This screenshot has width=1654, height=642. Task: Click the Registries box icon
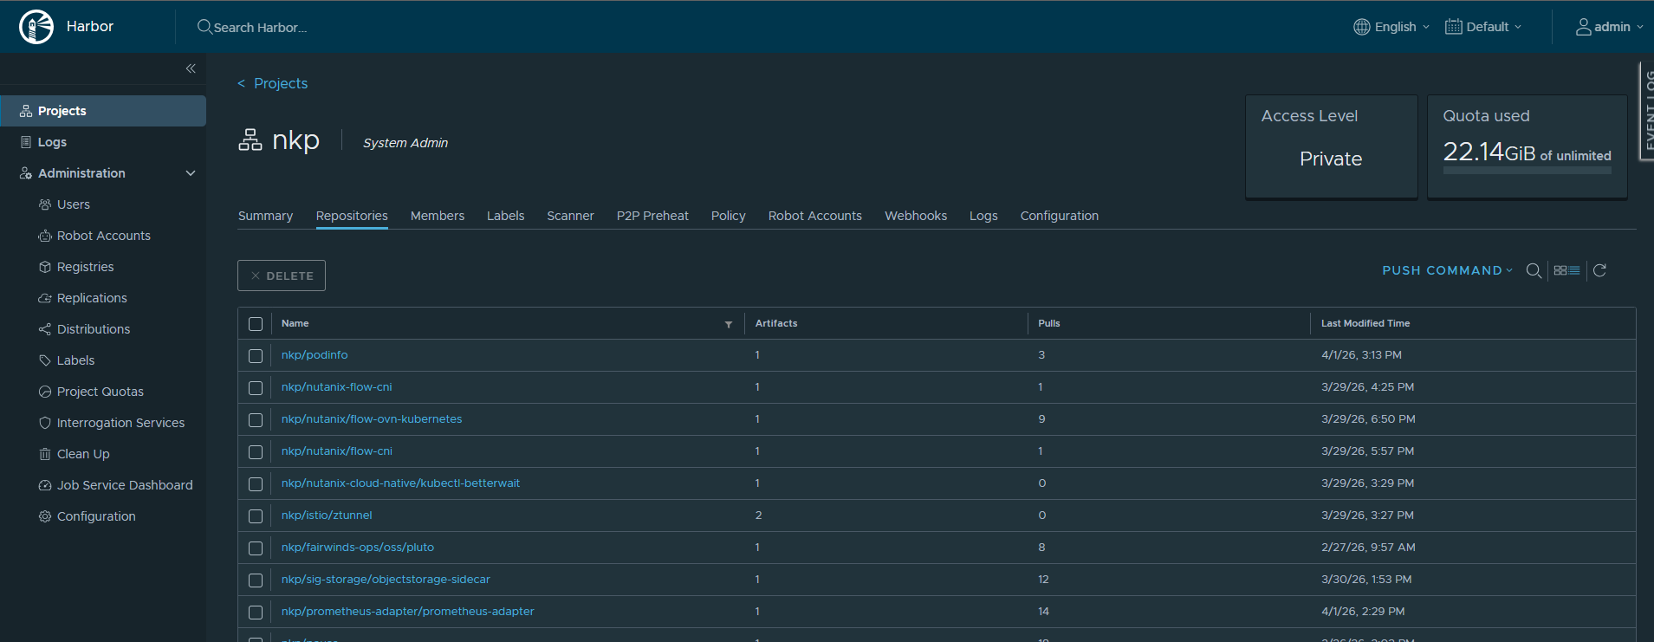45,267
